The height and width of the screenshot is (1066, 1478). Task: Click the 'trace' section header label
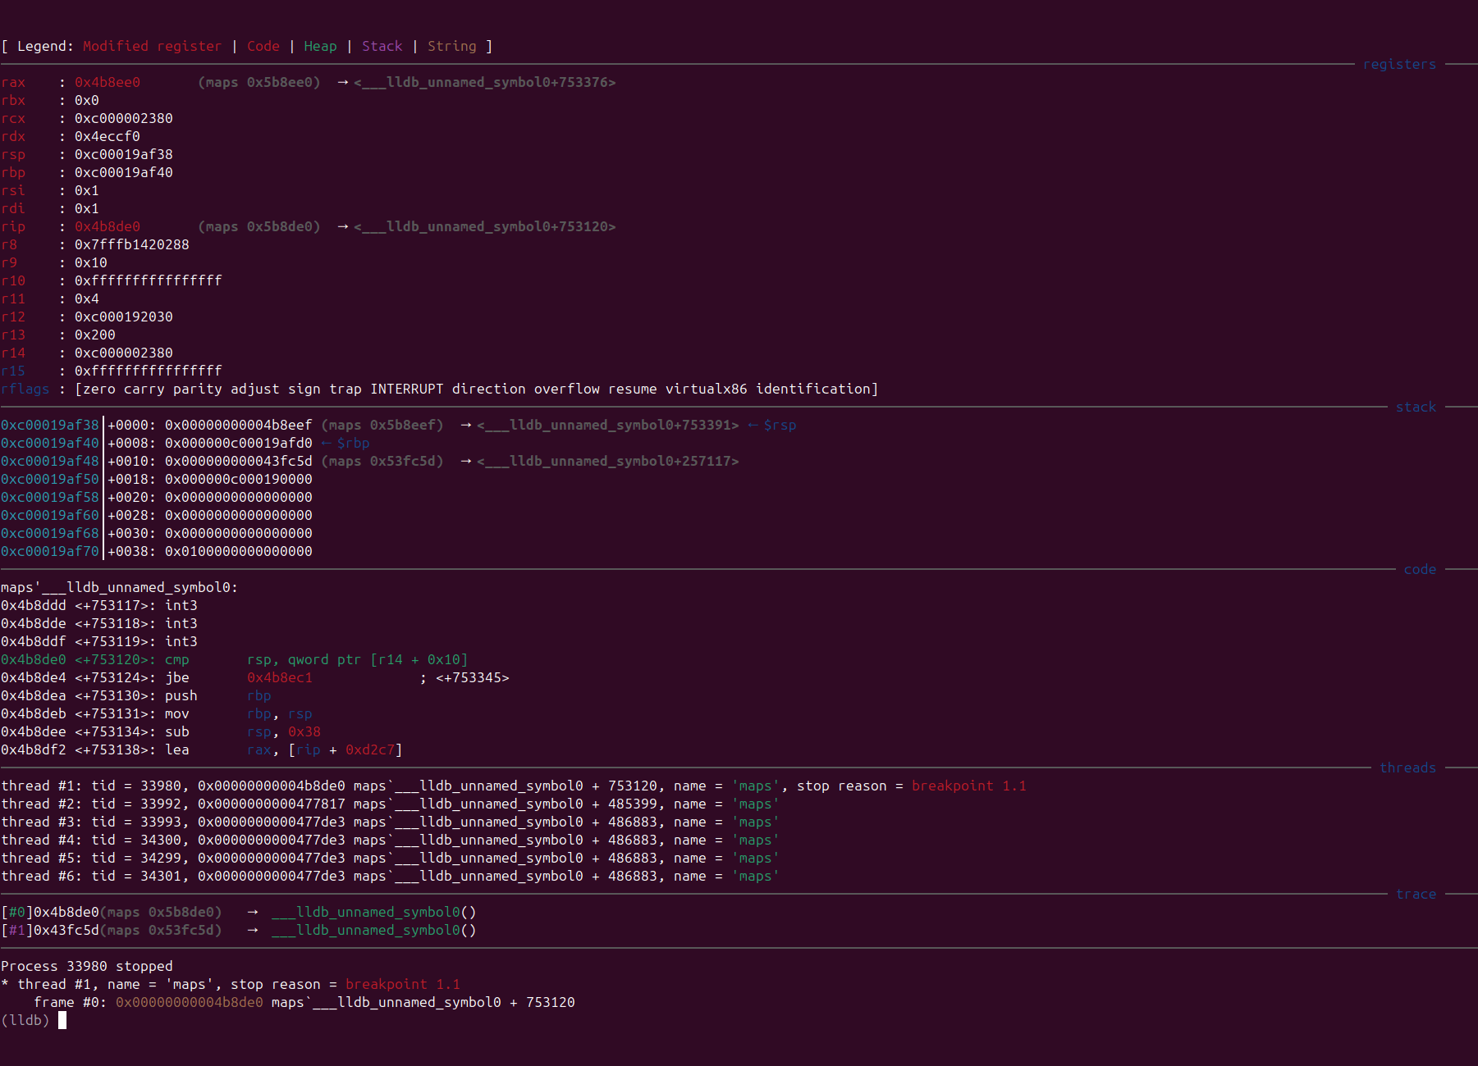[1416, 894]
